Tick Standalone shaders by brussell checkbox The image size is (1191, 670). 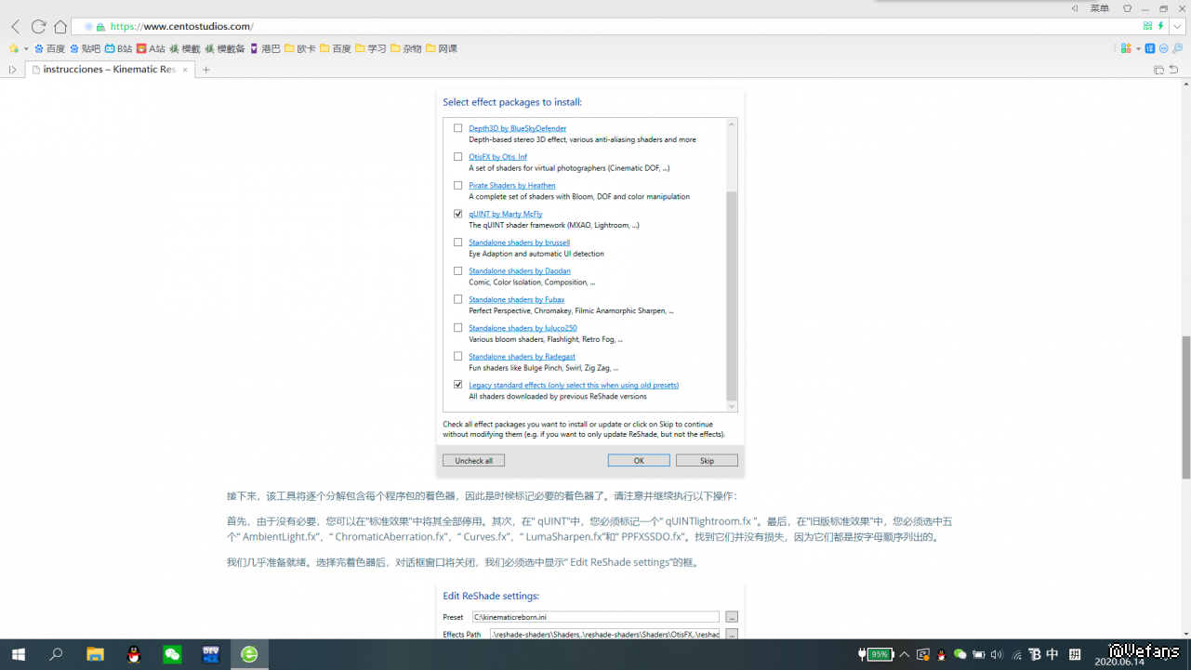click(457, 243)
